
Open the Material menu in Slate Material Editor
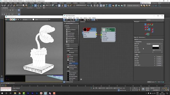point(70,18)
